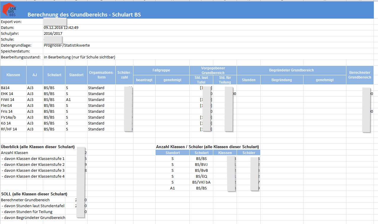This screenshot has width=378, height=224.
Task: Click the date value 09.12.2016 12:42:49
Action: tap(61, 27)
